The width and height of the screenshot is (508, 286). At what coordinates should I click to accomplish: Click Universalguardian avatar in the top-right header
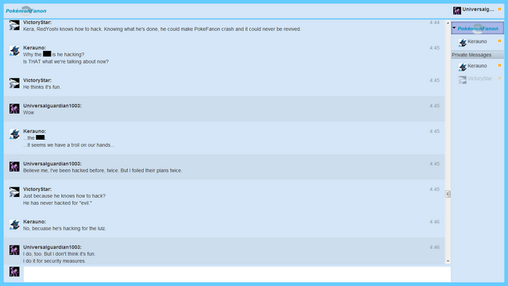coord(457,10)
